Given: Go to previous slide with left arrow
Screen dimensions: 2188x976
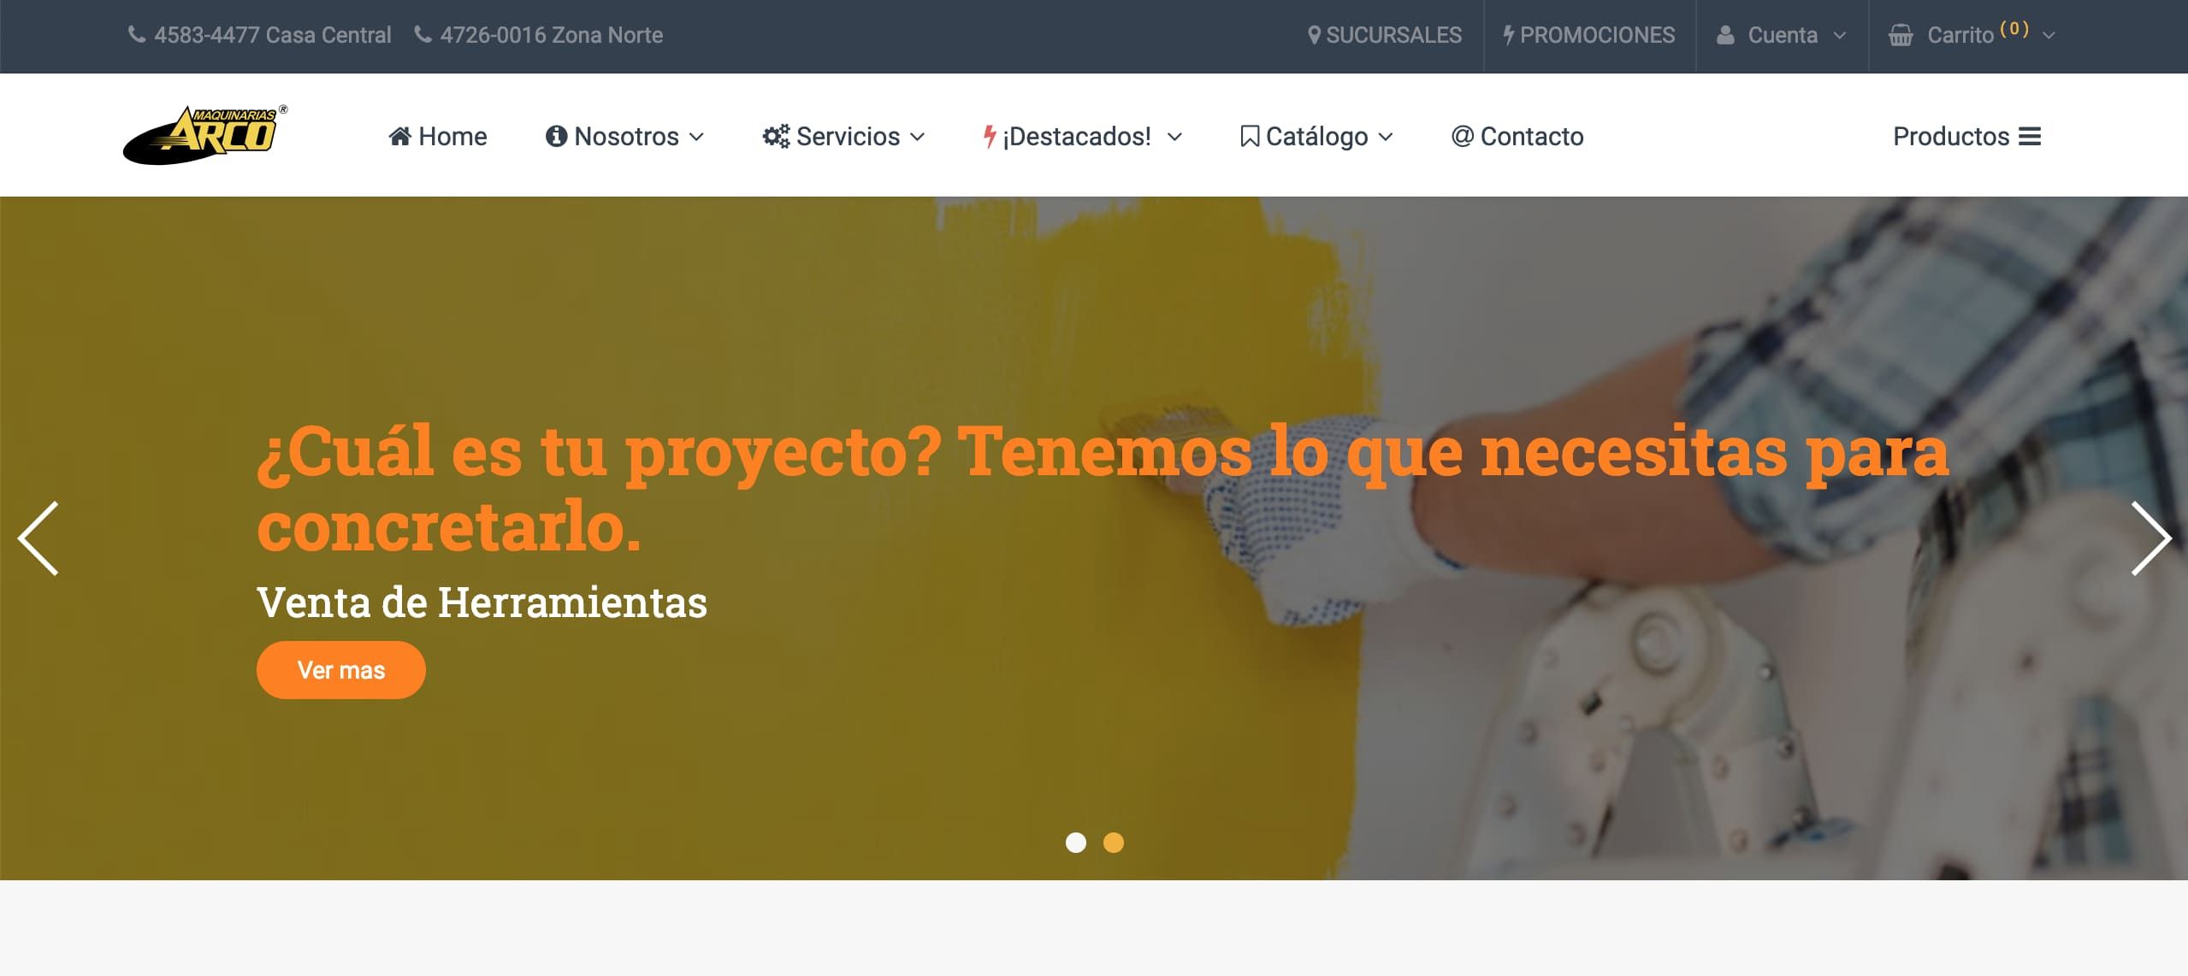Looking at the screenshot, I should 38,538.
